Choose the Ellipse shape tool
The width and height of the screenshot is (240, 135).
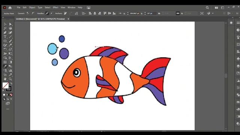(x=5, y=41)
